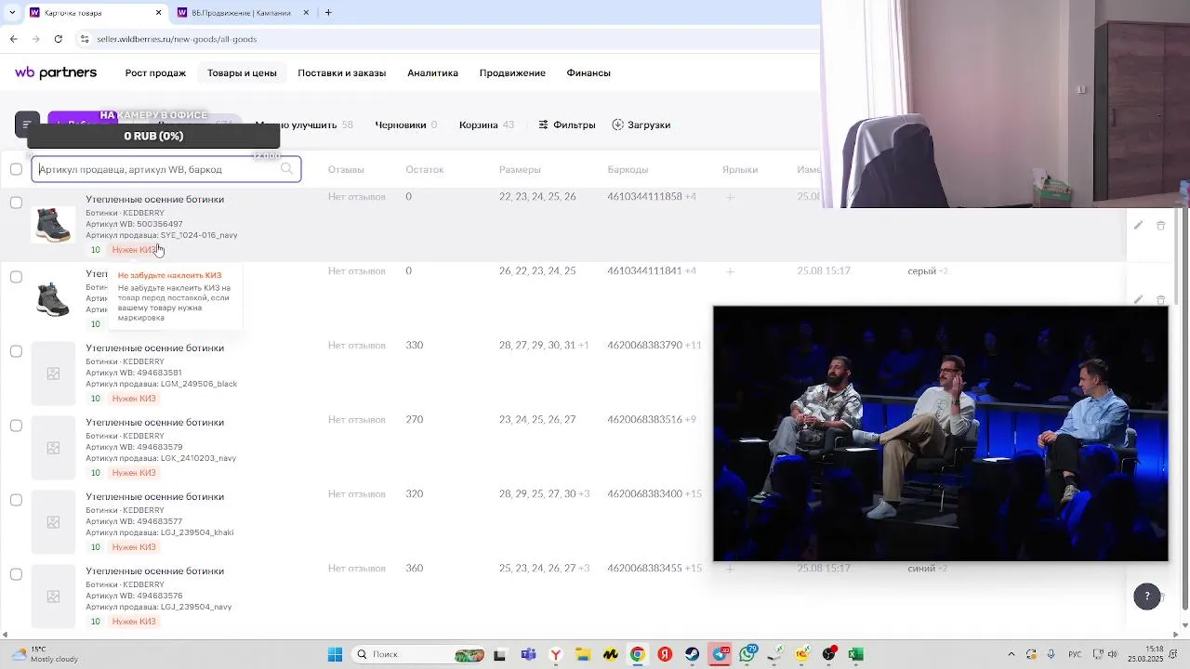Check the box for the second product with grey boot
The height and width of the screenshot is (669, 1190).
[16, 277]
